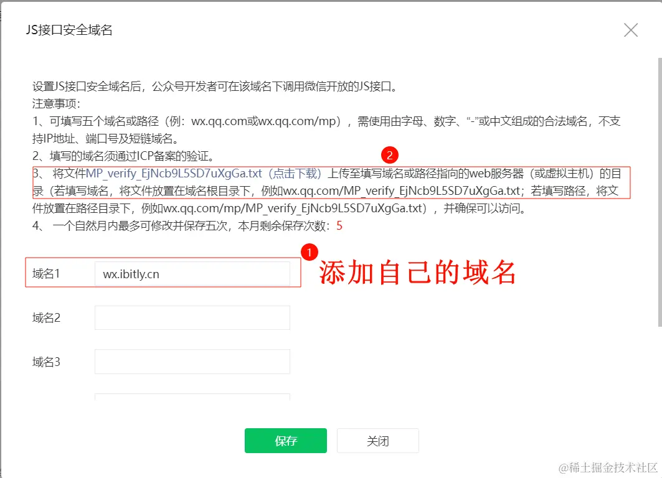This screenshot has height=478, width=662.
Task: Click the 域名2 label
Action: pos(47,317)
